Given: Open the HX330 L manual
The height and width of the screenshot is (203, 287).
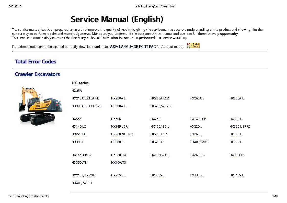Looking at the screenshot, I should (x=78, y=142).
